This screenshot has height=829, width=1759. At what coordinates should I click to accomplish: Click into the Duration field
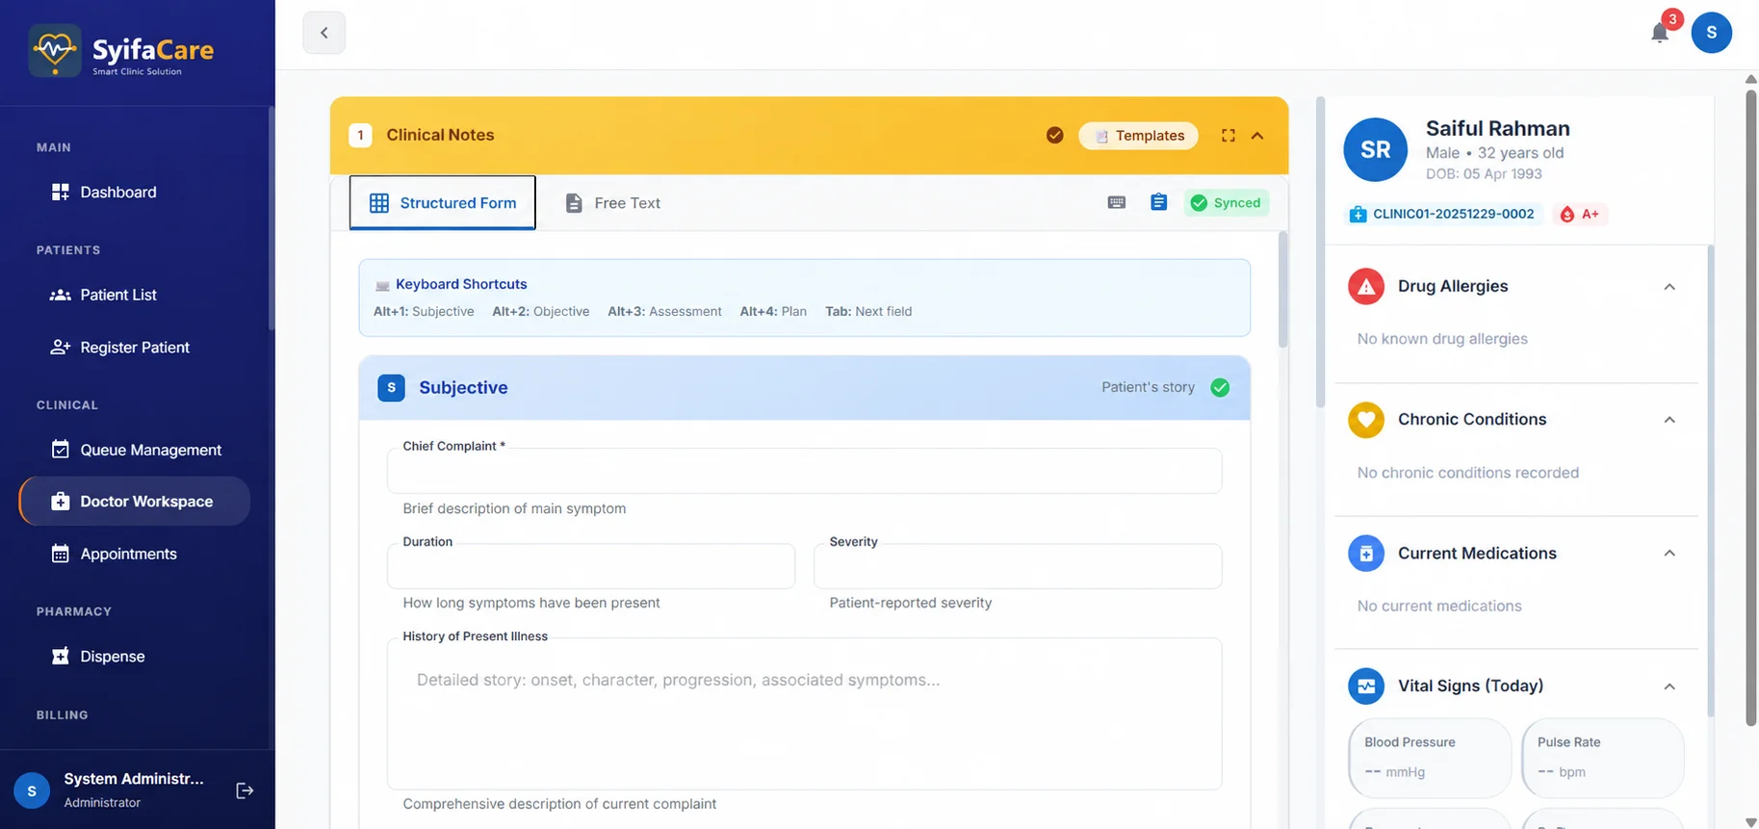coord(591,566)
